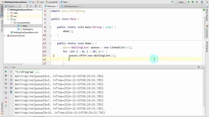This screenshot has width=209, height=117.
Task: Run with coverage icon in toolbar
Action: pos(197,2)
